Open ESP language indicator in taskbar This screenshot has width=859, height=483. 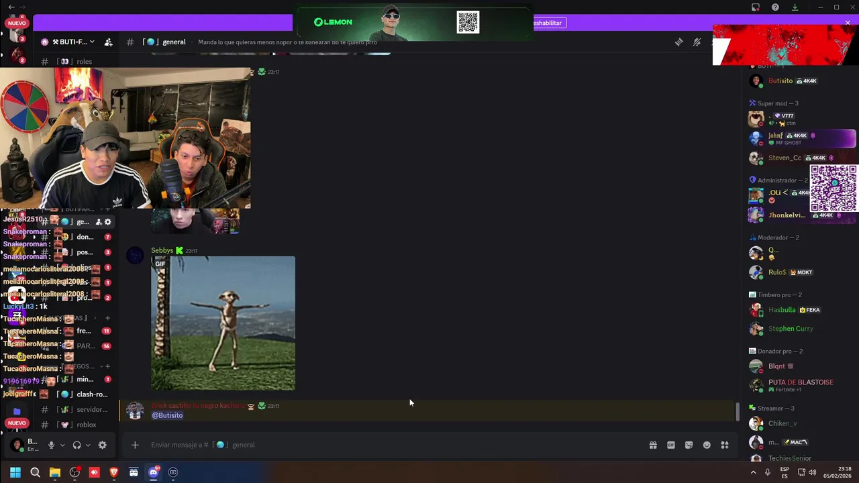pos(785,472)
